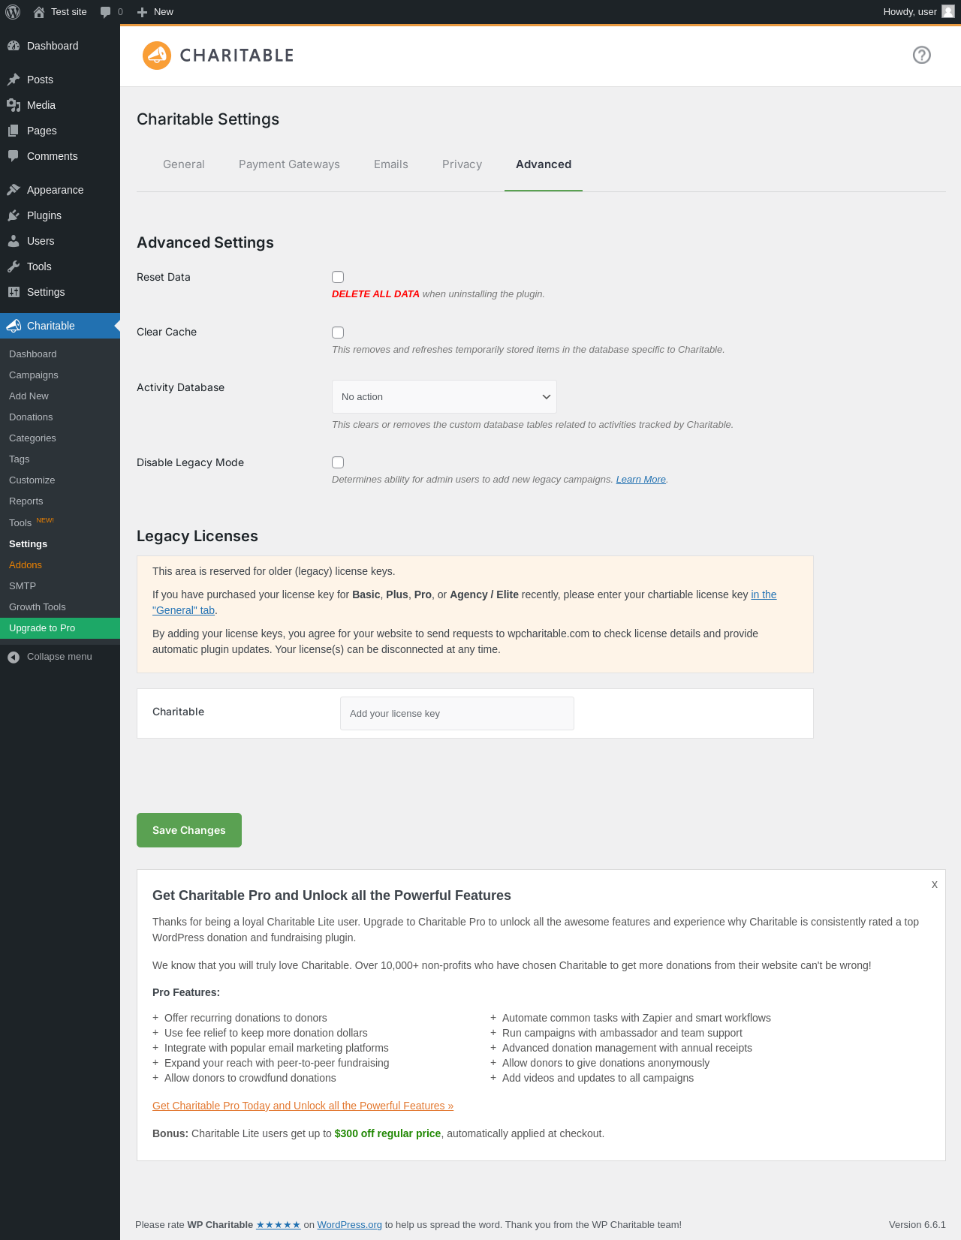Click the Charitable logo icon

(x=157, y=56)
